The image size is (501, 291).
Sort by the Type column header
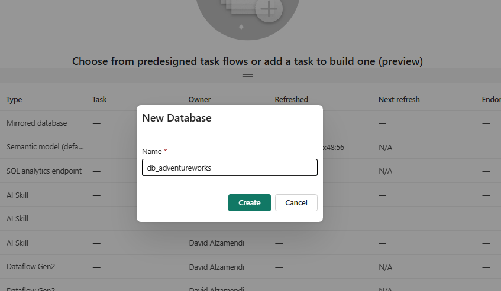14,99
